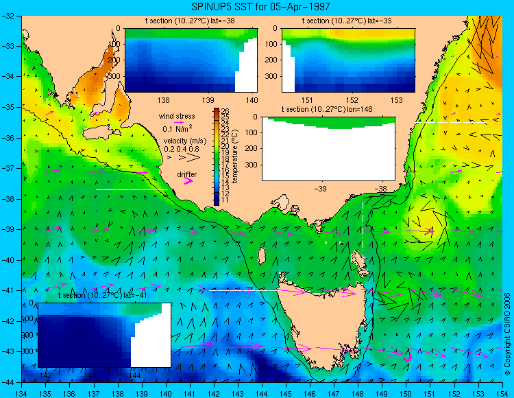The height and width of the screenshot is (398, 514).
Task: Click the 'temperature (°C)' colorbar label
Action: (x=234, y=156)
